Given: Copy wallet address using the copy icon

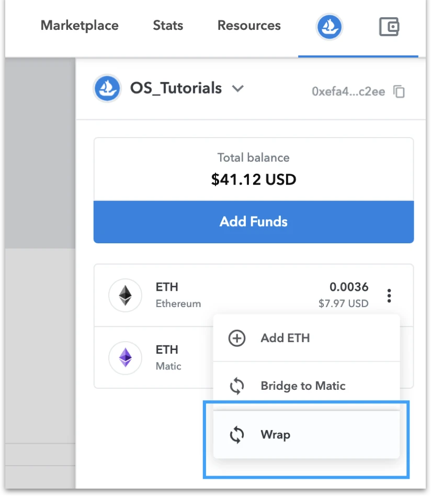Looking at the screenshot, I should coord(399,92).
